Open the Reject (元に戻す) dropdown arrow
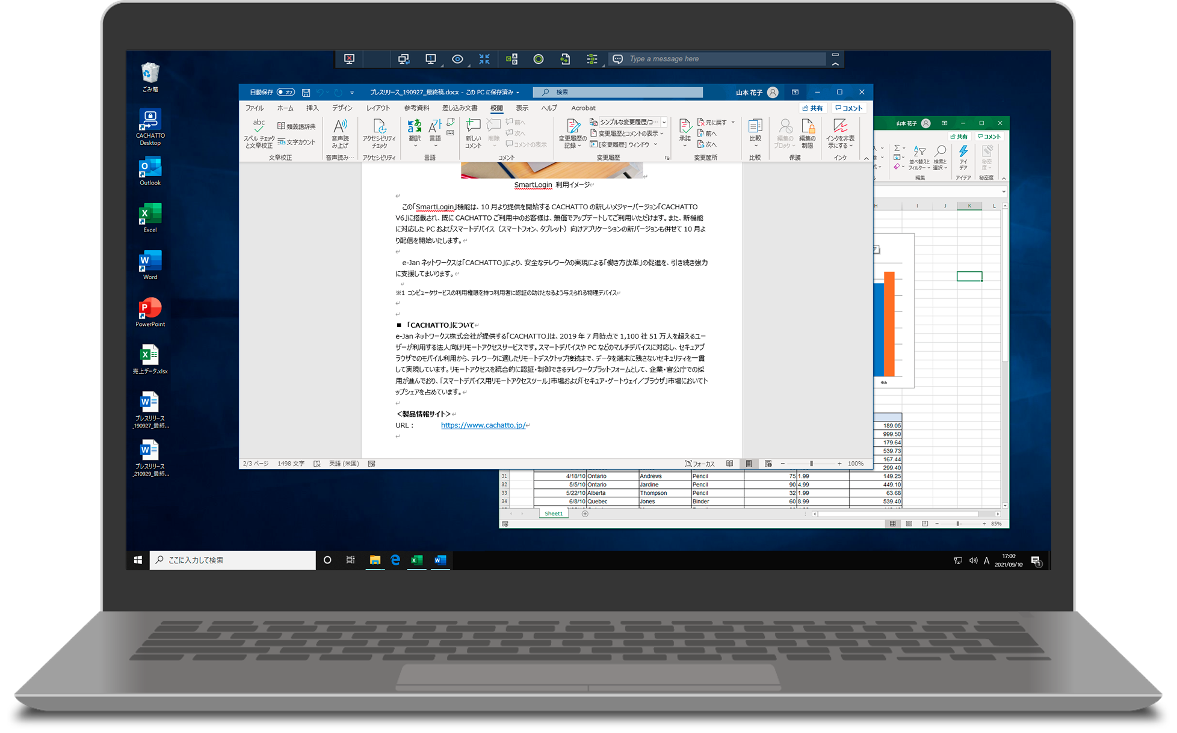 point(733,122)
